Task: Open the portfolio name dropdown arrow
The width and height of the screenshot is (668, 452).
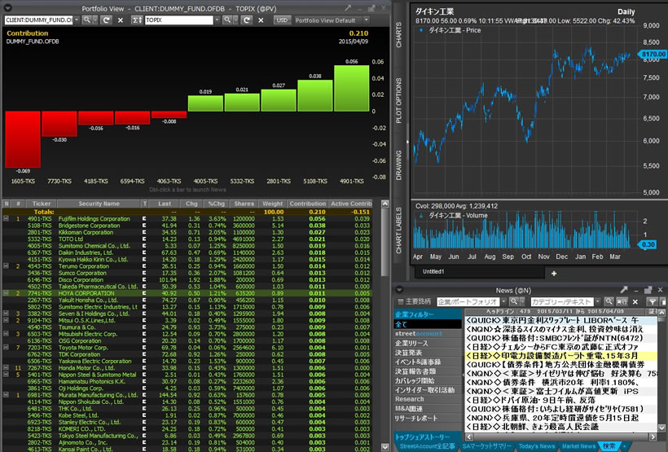Action: (77, 20)
